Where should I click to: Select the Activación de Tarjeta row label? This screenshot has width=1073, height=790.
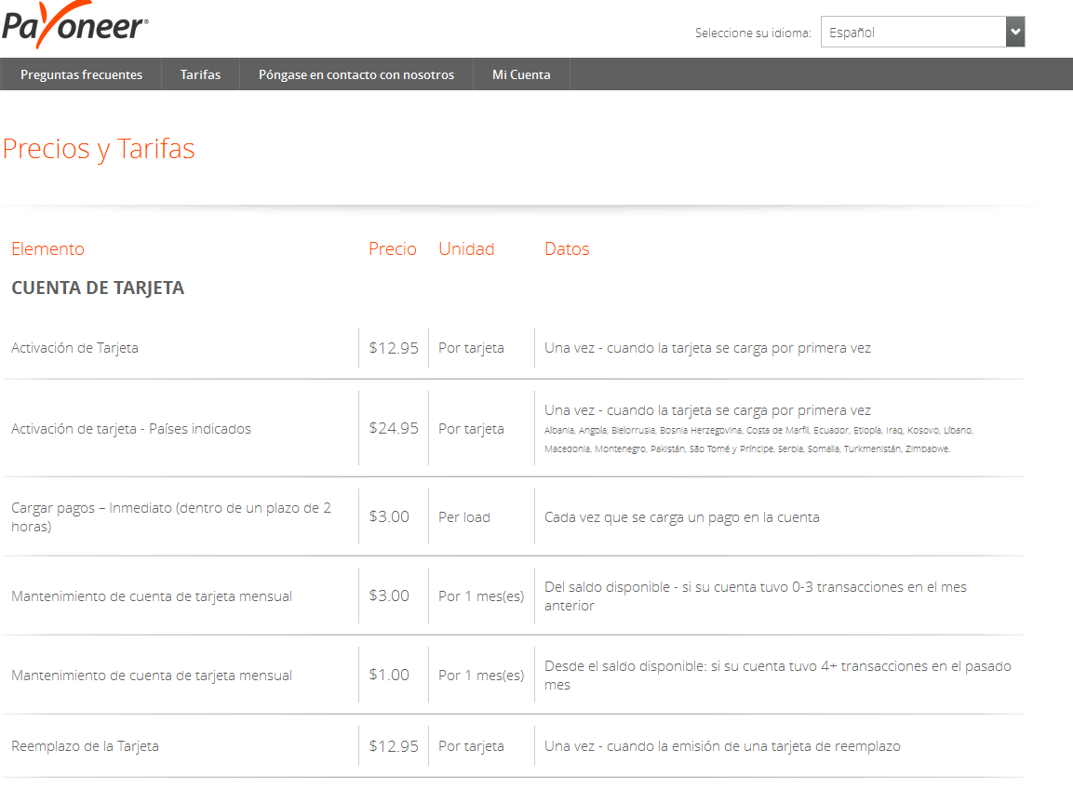tap(74, 348)
